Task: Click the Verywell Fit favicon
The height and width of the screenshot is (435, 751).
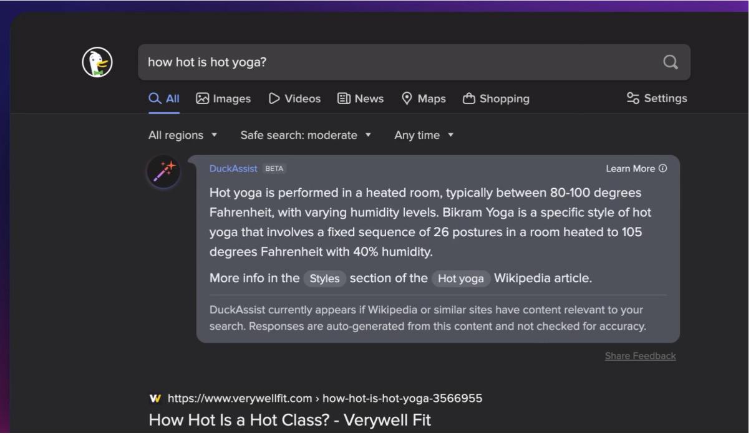Action: pos(155,398)
